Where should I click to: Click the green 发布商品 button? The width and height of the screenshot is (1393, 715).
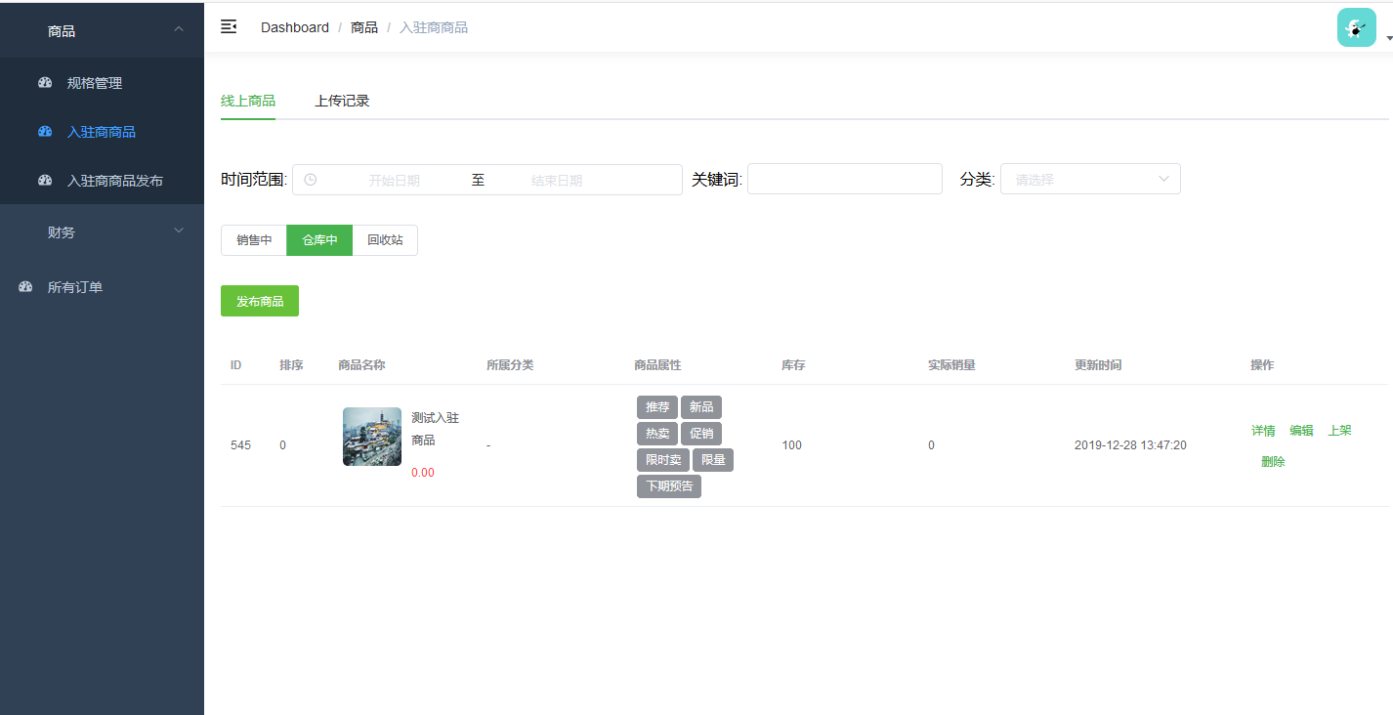coord(260,301)
